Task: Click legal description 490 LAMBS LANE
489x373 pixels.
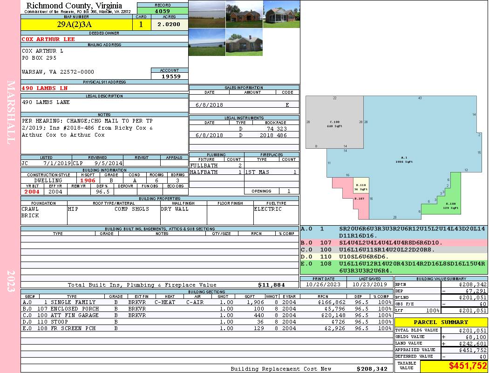Action: pos(46,103)
